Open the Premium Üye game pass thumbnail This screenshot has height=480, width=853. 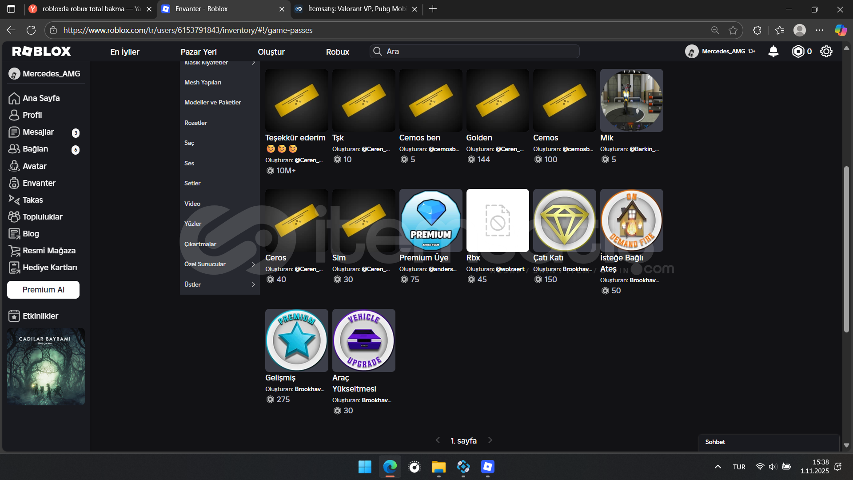point(430,220)
